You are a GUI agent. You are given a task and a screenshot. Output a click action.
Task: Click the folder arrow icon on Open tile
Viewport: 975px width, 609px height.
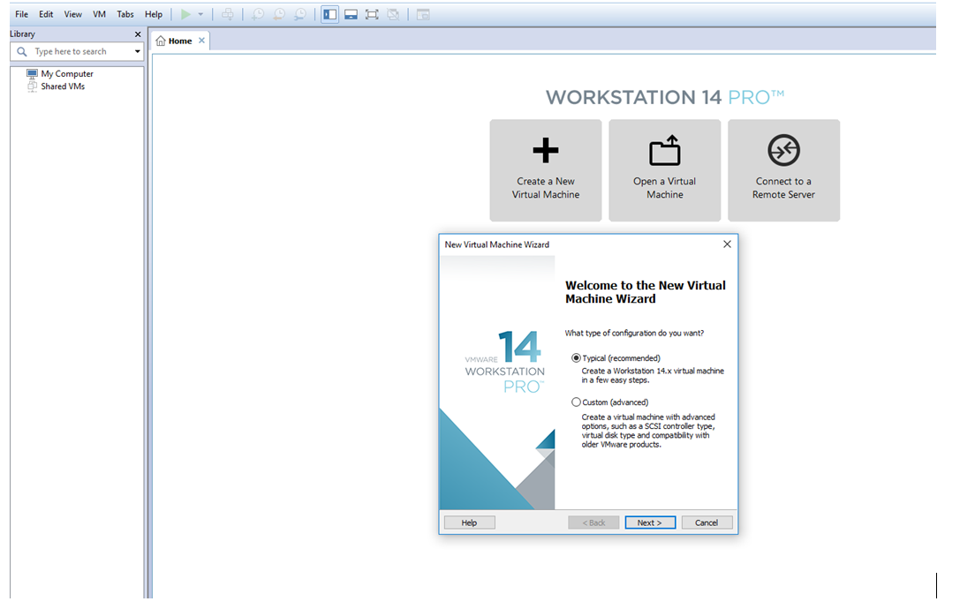665,150
